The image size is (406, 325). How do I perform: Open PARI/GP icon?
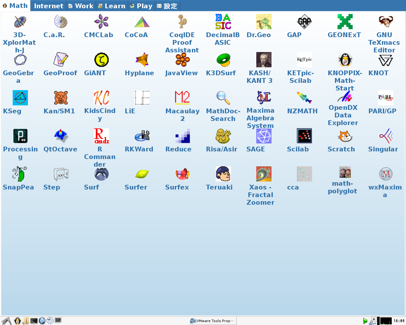[x=386, y=98]
